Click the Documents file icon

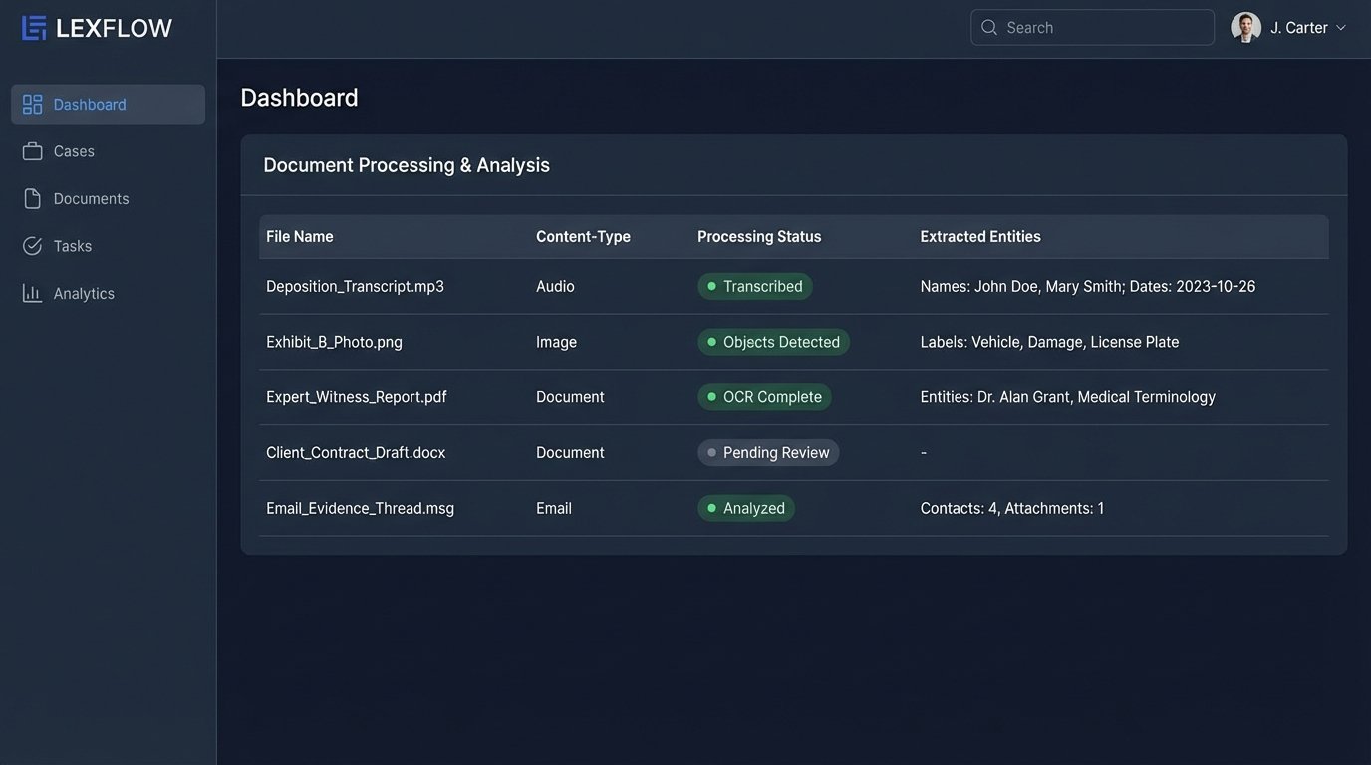coord(33,199)
